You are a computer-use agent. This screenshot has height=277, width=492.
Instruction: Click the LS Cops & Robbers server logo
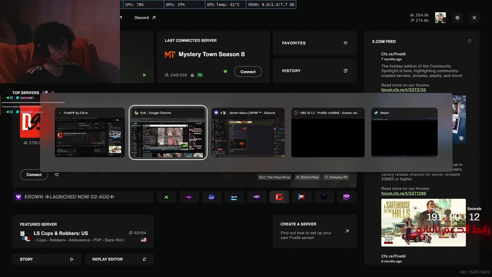tap(25, 236)
